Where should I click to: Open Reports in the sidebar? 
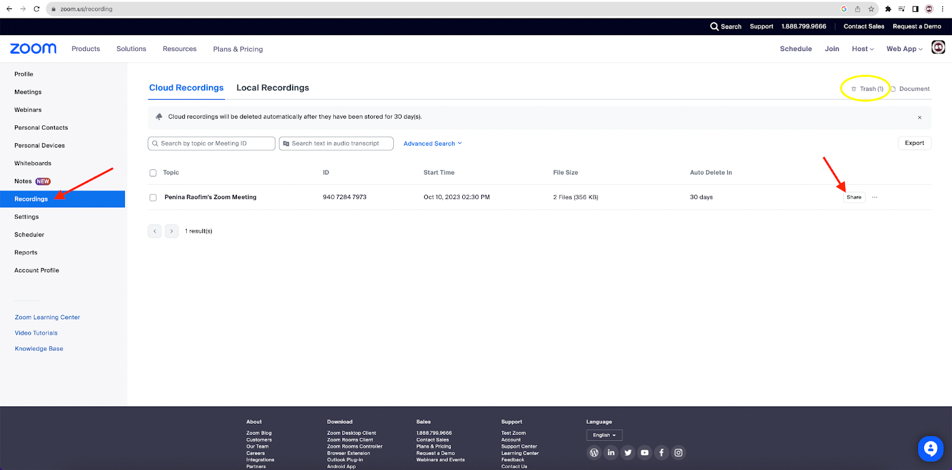26,253
